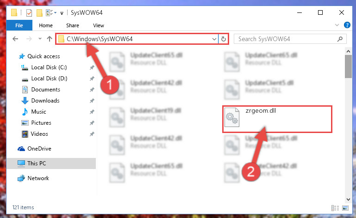Unpin Music from Quick access
356x218 pixels.
tap(92, 112)
